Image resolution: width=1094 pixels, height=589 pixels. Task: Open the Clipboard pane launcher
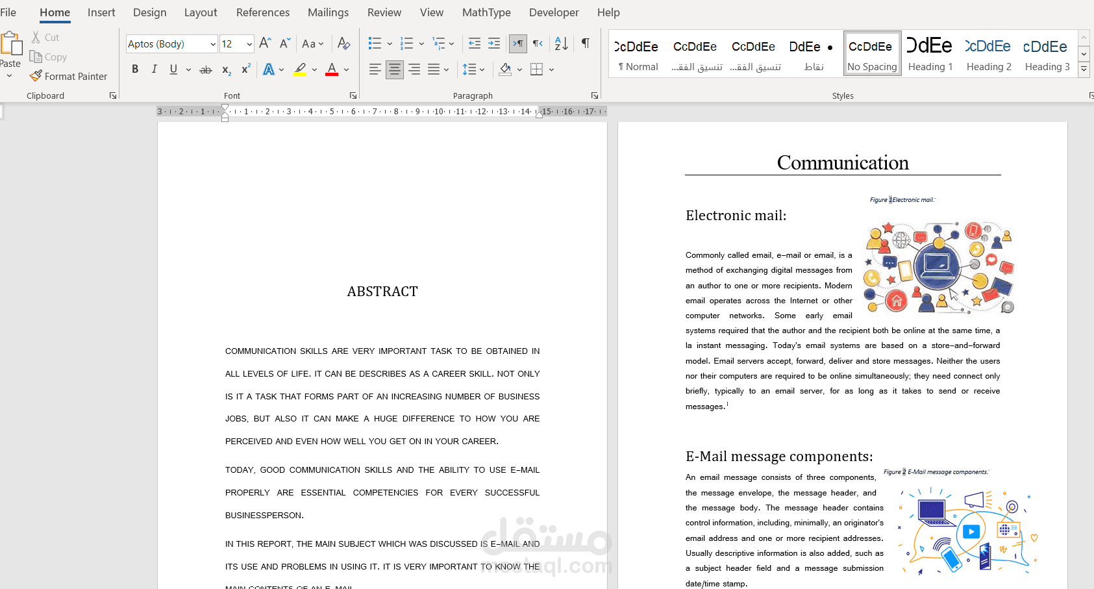(x=113, y=95)
